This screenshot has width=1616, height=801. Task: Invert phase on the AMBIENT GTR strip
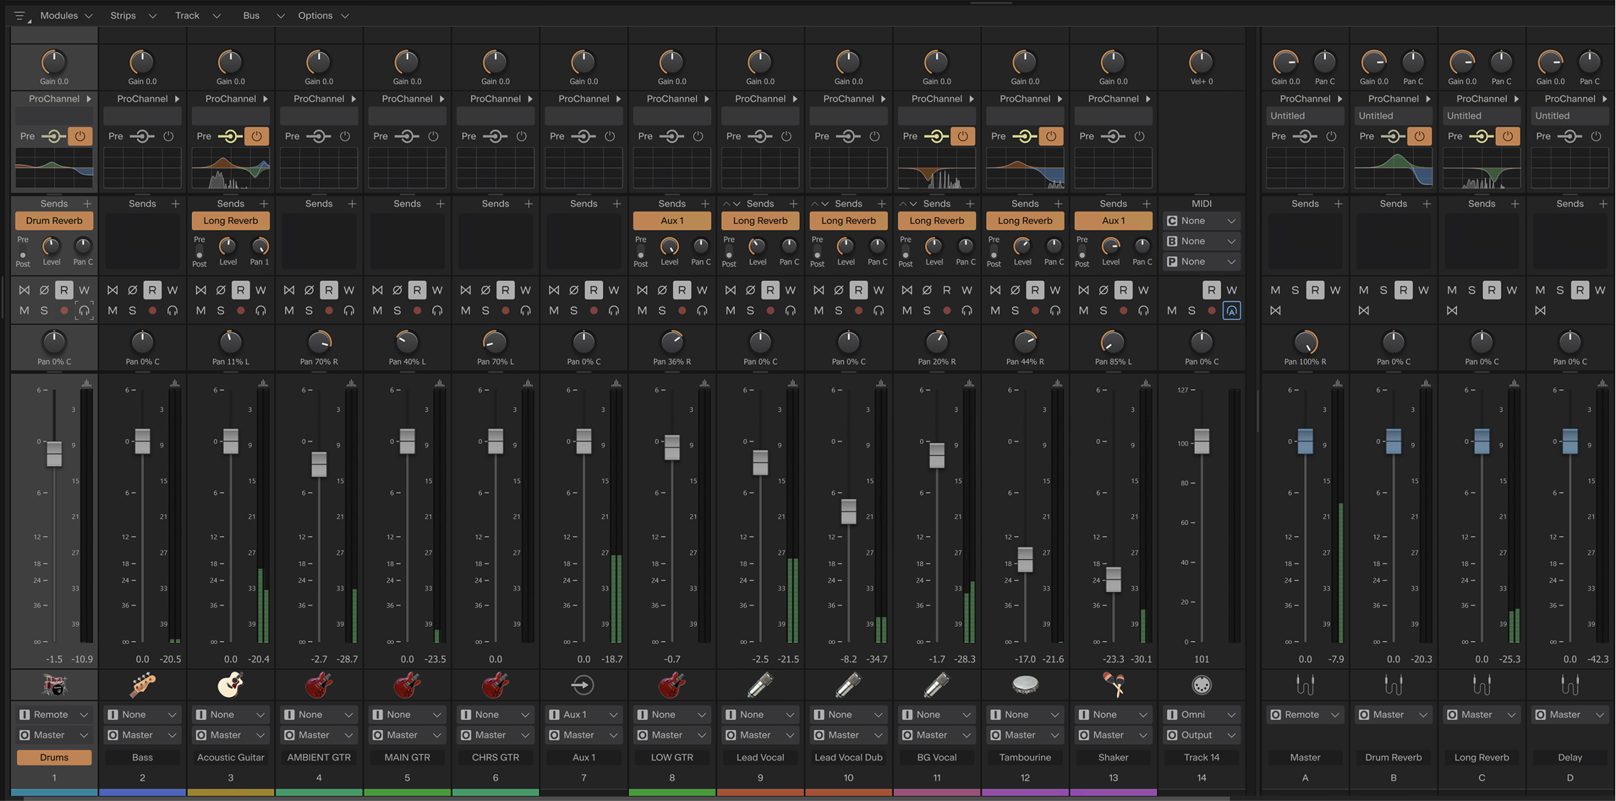309,290
